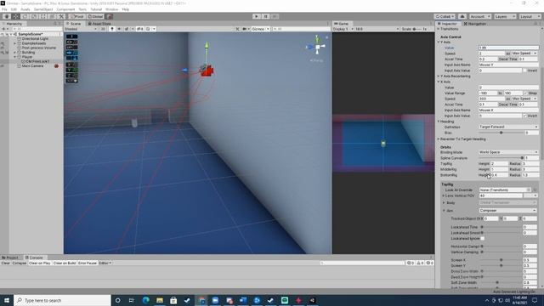Open the cloud services icon
This screenshot has height=306, width=544.
462,16
